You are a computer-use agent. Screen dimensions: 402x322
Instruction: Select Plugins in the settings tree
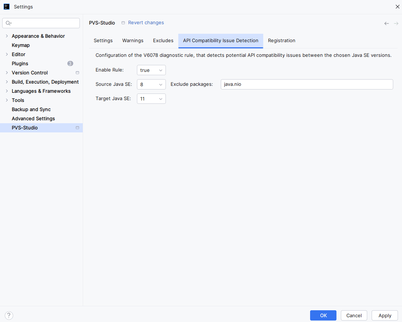[41, 63]
